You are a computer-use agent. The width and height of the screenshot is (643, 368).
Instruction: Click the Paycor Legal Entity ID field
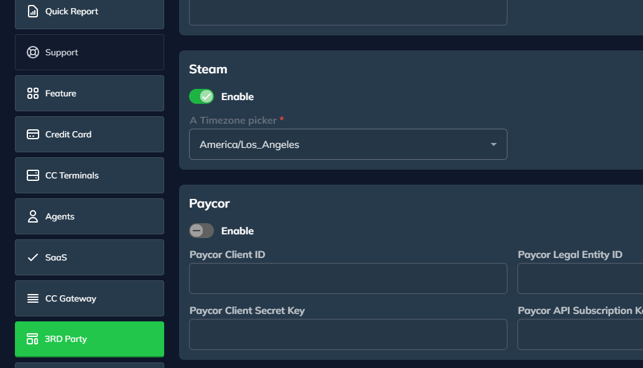[x=580, y=278]
